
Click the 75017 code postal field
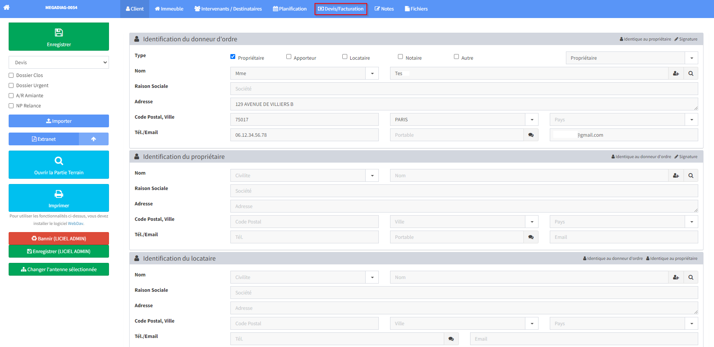pyautogui.click(x=304, y=119)
